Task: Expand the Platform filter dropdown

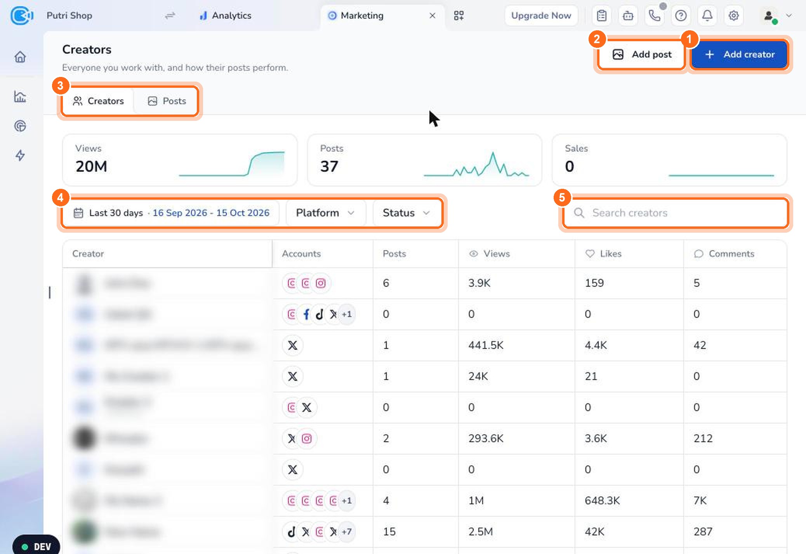Action: (x=325, y=213)
